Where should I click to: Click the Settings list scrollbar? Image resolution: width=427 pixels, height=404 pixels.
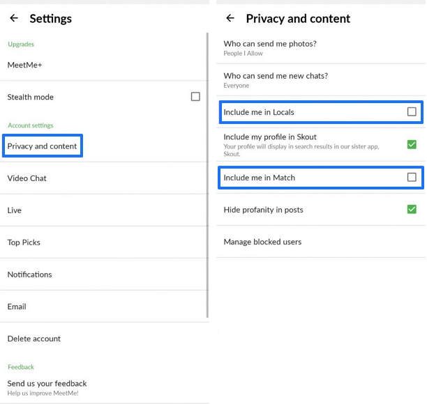(207, 175)
